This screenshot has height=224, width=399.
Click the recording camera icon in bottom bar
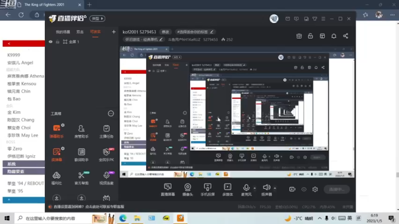(292, 189)
